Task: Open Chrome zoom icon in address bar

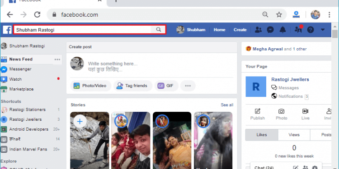Action: pyautogui.click(x=265, y=15)
